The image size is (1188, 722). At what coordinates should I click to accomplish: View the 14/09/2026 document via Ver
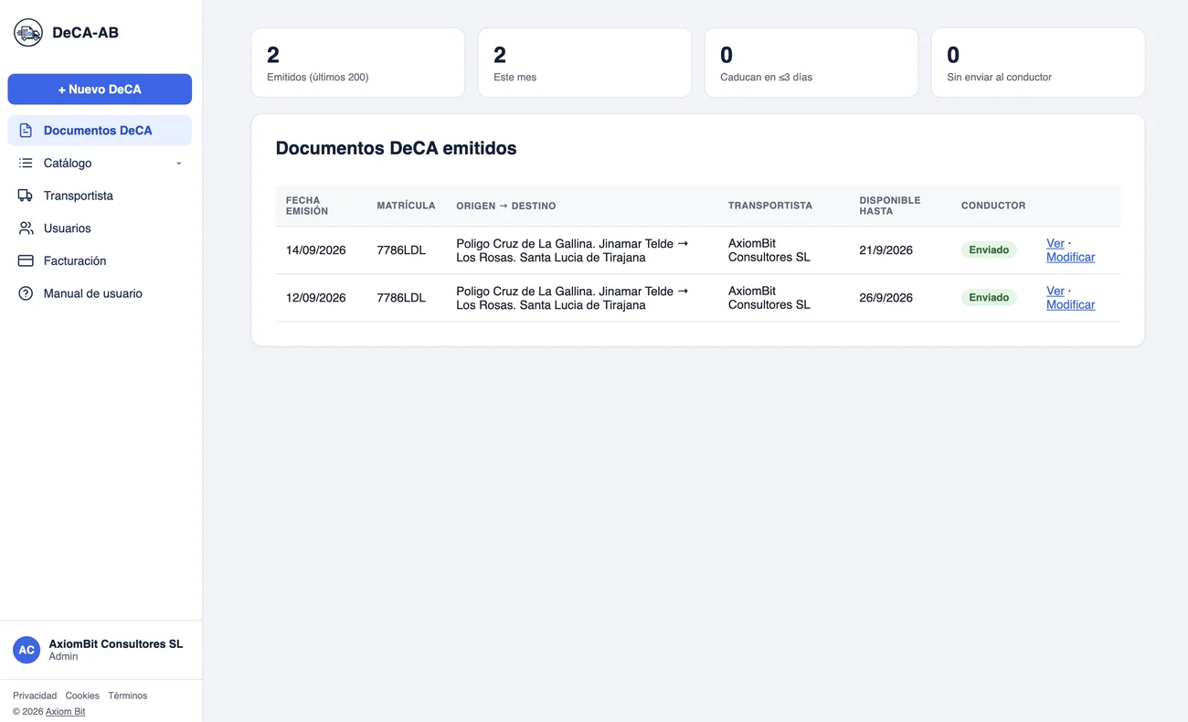[x=1055, y=243]
